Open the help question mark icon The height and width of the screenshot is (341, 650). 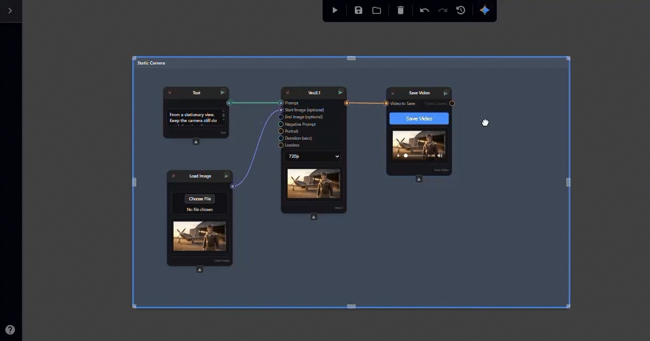click(10, 330)
